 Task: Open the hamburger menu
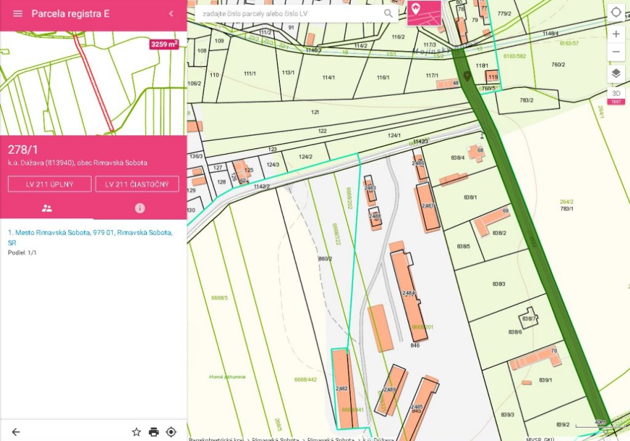pos(17,14)
